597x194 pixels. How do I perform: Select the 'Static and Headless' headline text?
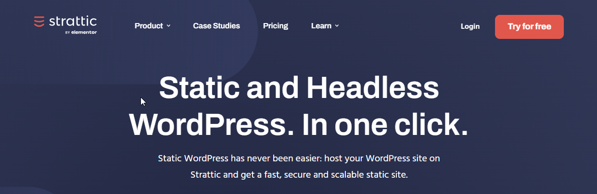point(299,88)
